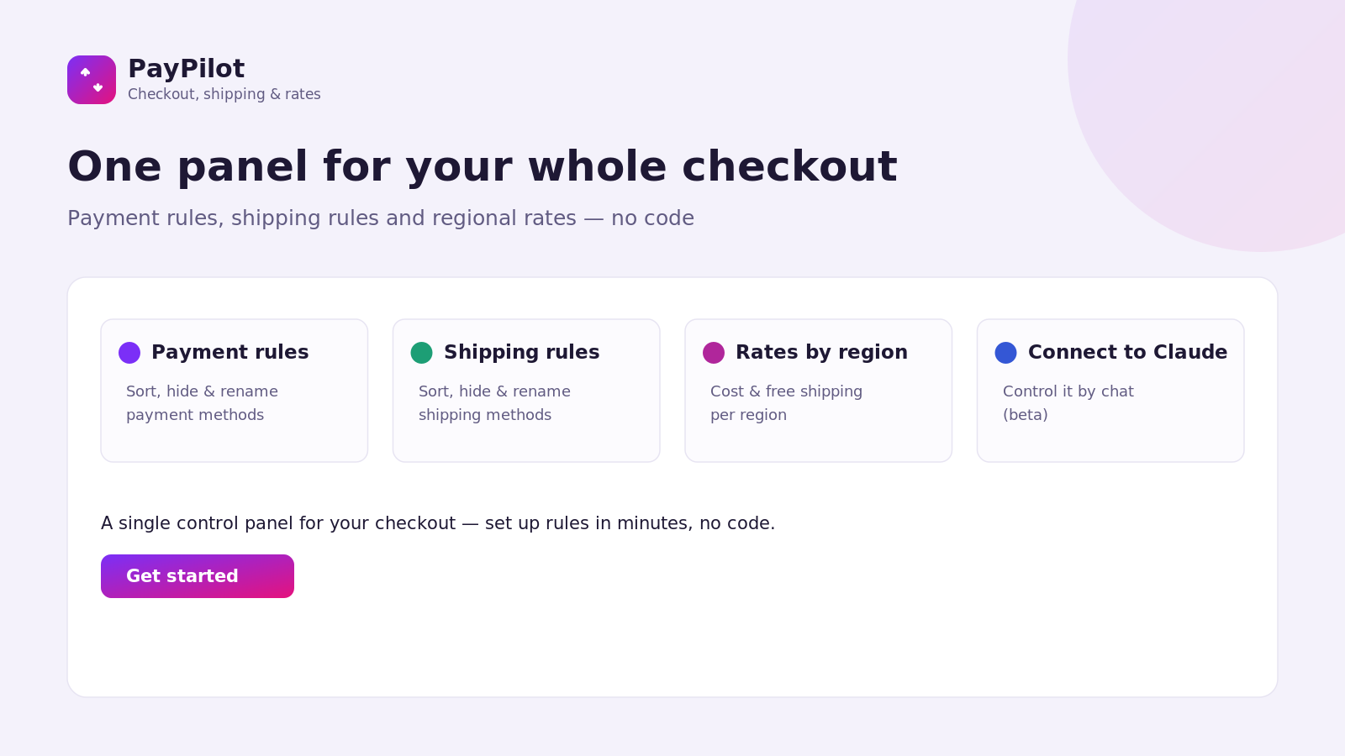Viewport: 1345px width, 756px height.
Task: Click the Get started button
Action: (x=198, y=576)
